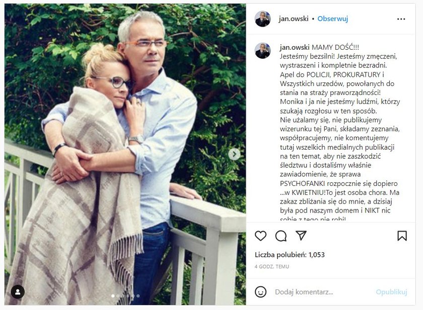This screenshot has width=423, height=310.
Task: Share post with paper plane icon
Action: coord(301,236)
